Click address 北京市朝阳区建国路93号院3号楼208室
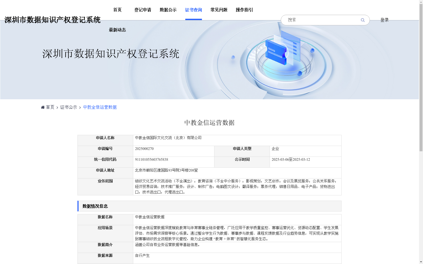 pyautogui.click(x=166, y=170)
